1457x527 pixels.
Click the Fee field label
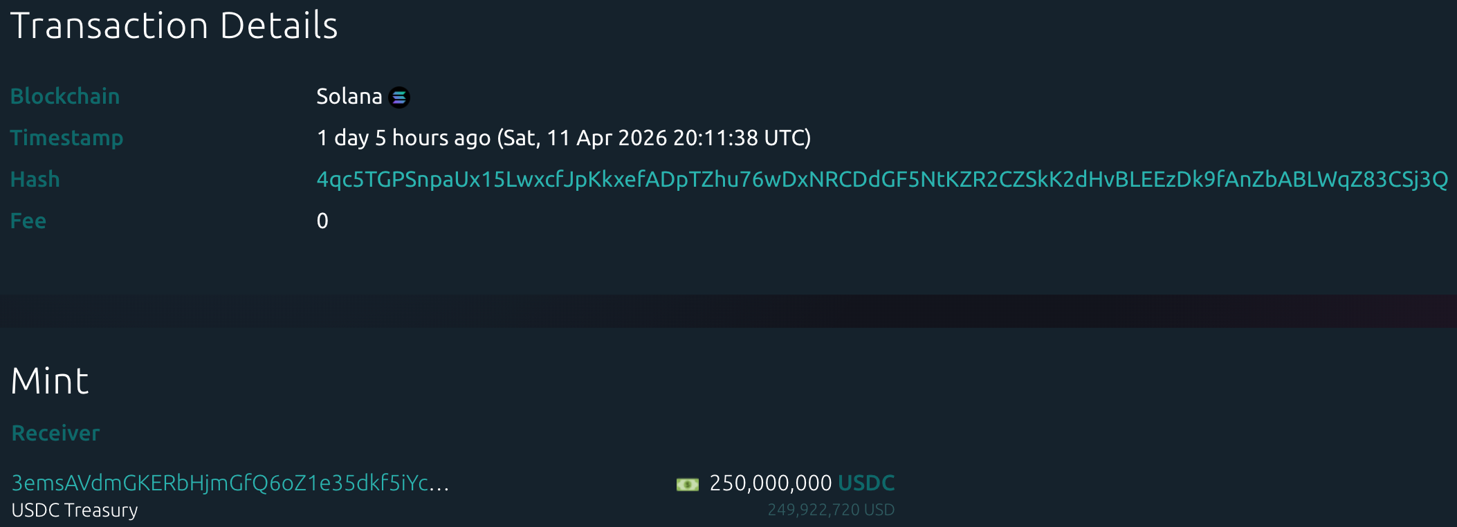coord(28,221)
